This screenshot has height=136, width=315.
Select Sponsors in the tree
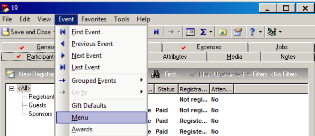40,114
